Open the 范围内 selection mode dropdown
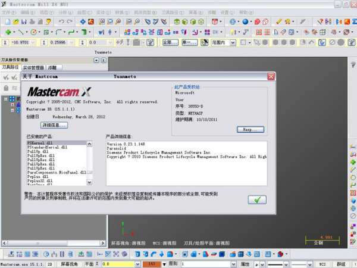The height and width of the screenshot is (268, 357). pyautogui.click(x=233, y=43)
